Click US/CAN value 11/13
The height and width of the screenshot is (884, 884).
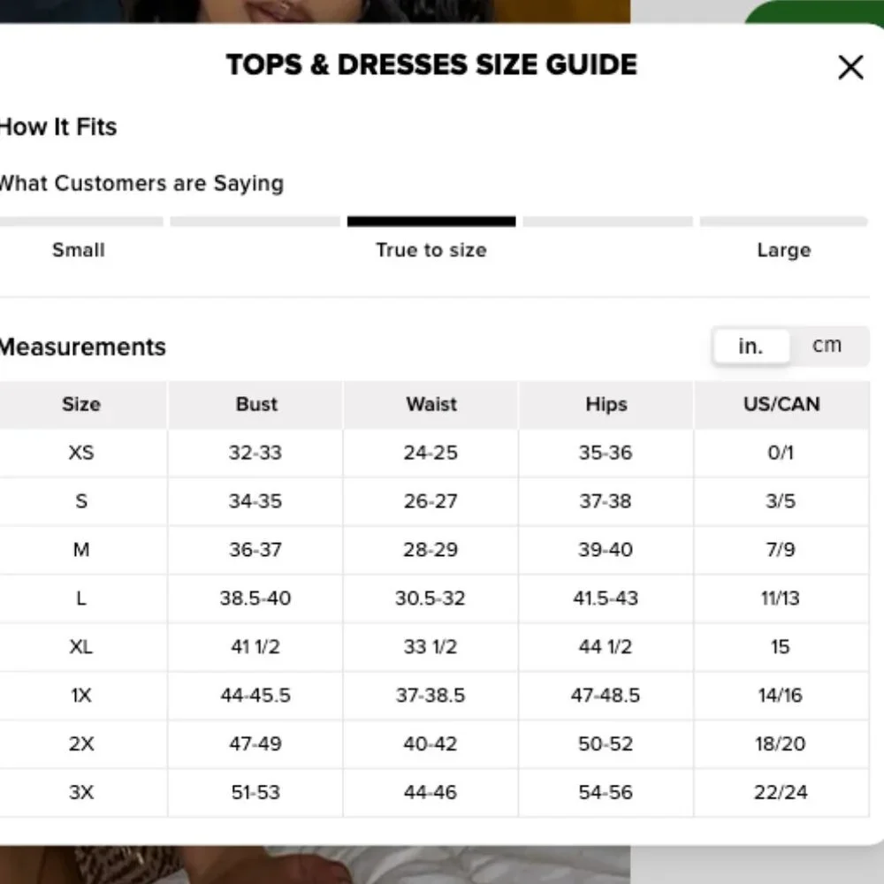(781, 598)
